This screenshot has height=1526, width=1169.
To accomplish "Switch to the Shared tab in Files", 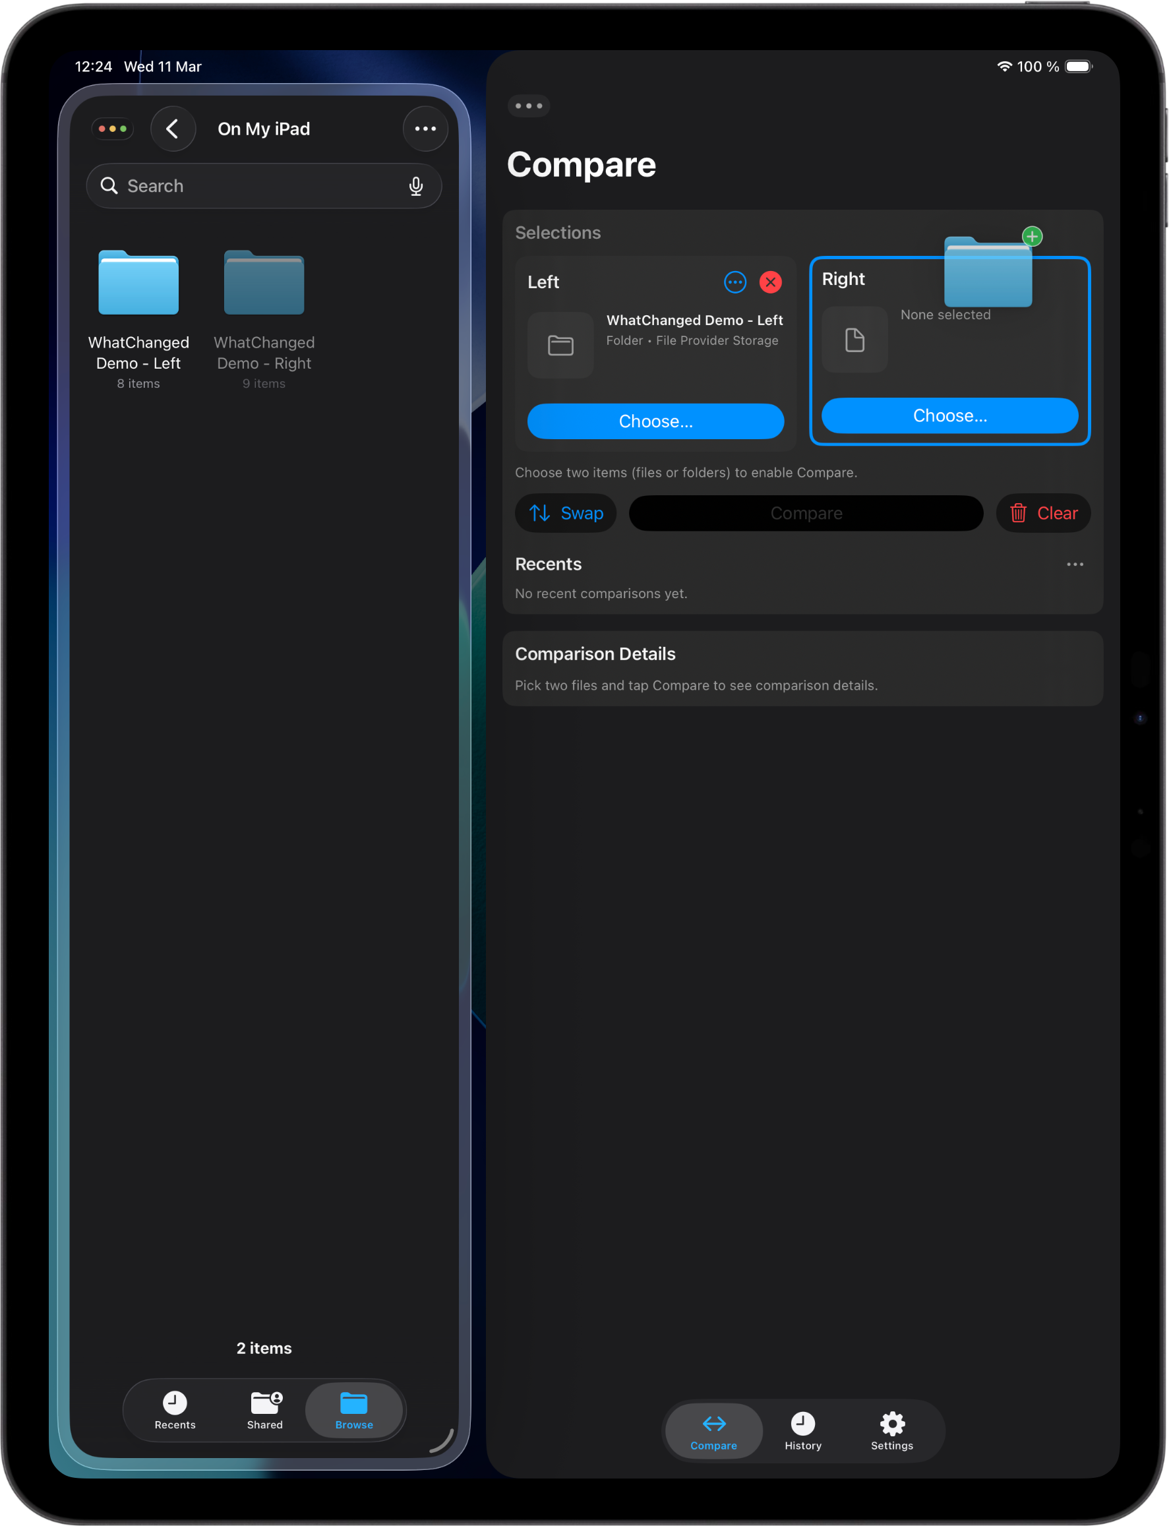I will (264, 1410).
